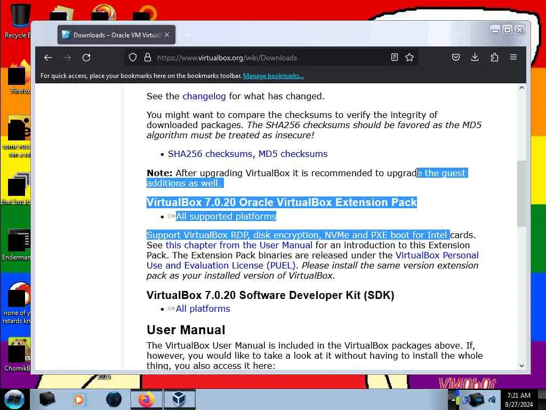Open the Windows Start orb

pyautogui.click(x=14, y=399)
